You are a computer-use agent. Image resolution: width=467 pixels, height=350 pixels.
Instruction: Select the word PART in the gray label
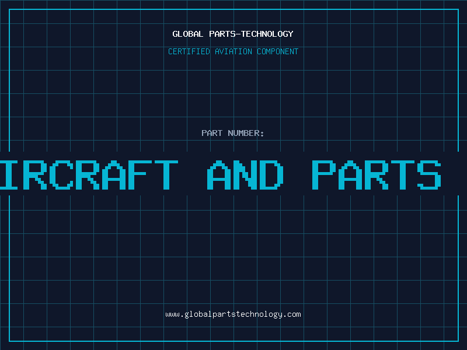tap(212, 133)
